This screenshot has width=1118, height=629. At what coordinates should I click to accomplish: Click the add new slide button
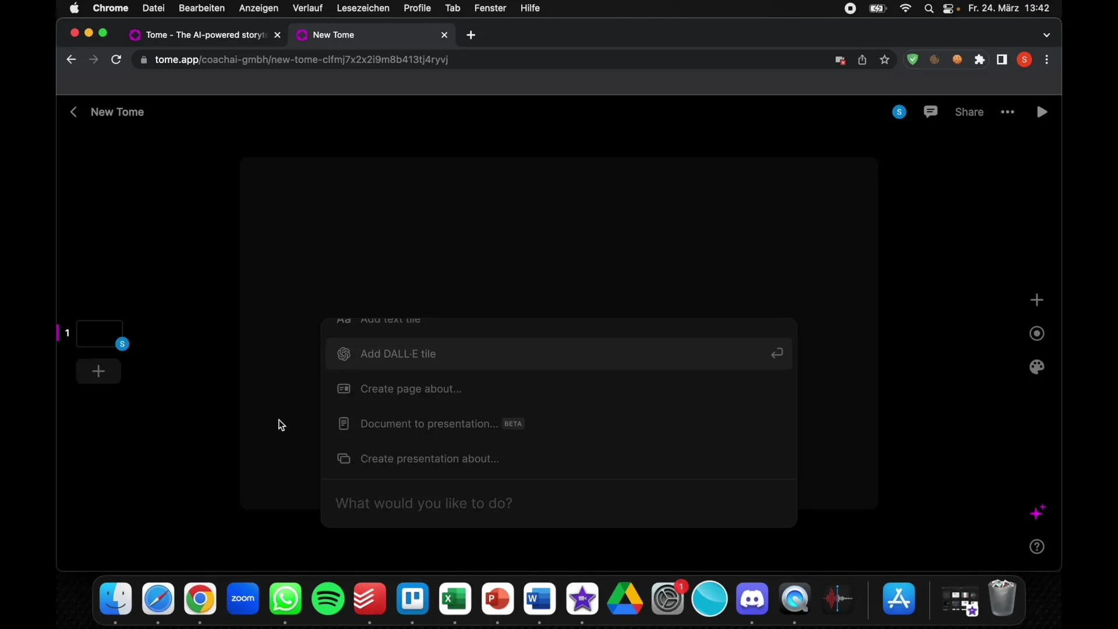point(97,371)
